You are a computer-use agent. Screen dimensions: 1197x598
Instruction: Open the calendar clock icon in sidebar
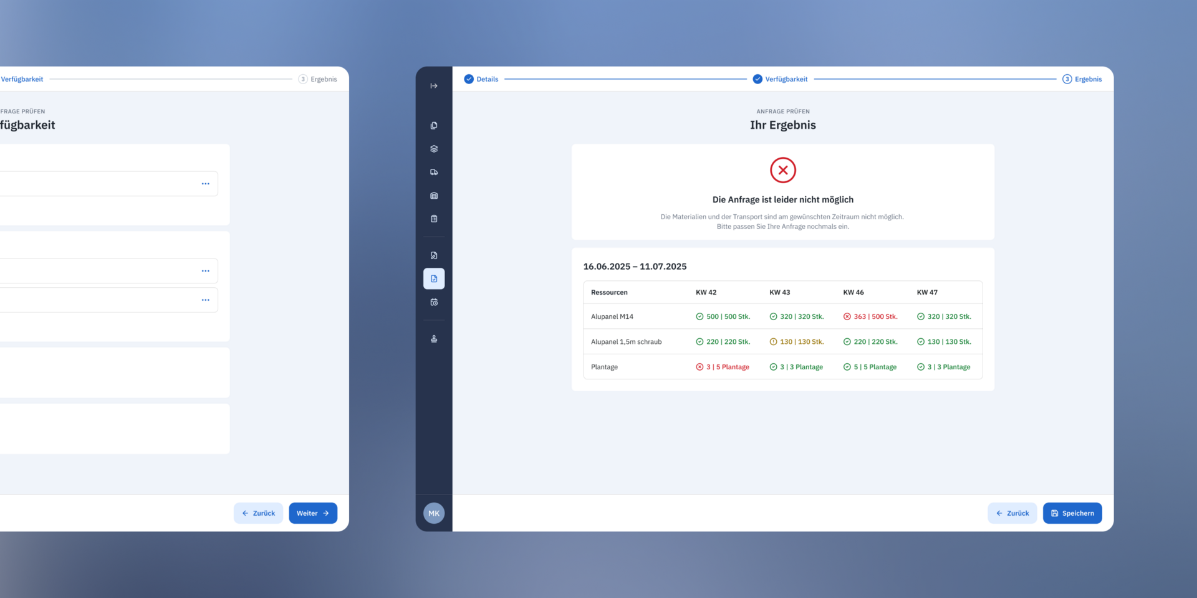(434, 302)
